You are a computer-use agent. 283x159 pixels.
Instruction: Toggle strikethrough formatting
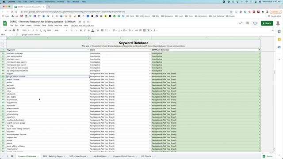pyautogui.click(x=88, y=30)
